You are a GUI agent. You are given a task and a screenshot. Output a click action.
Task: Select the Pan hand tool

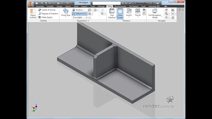click(166, 10)
